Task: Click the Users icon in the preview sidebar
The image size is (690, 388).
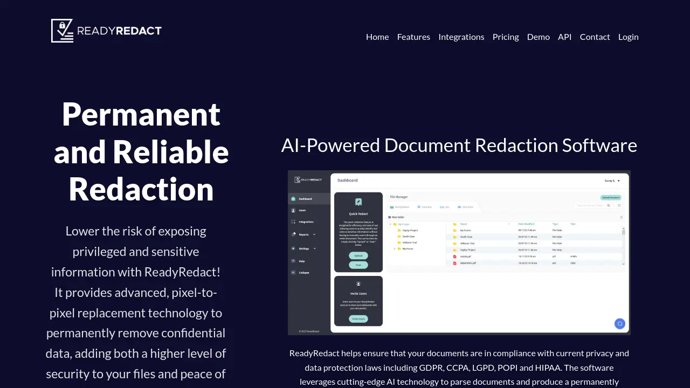Action: tap(293, 210)
